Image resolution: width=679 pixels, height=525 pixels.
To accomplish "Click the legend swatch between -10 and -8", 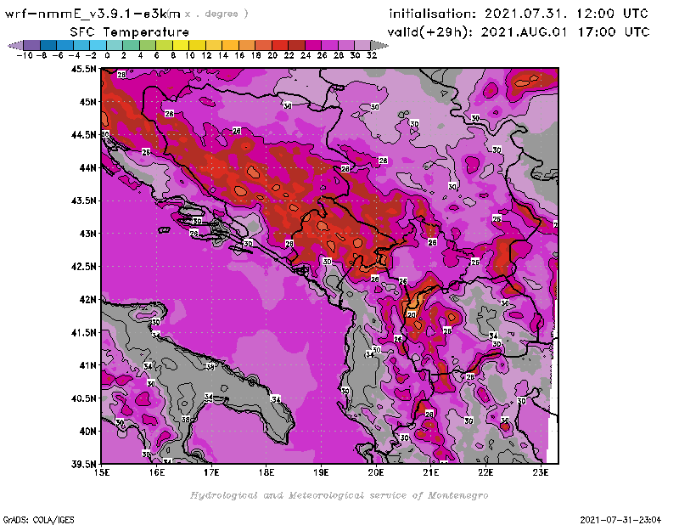I will [x=32, y=45].
